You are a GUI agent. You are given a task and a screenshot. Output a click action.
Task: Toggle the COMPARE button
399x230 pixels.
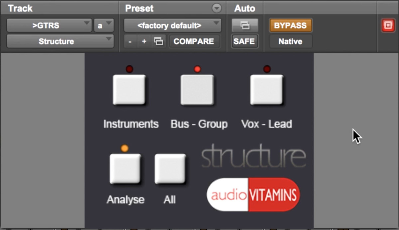pyautogui.click(x=194, y=41)
